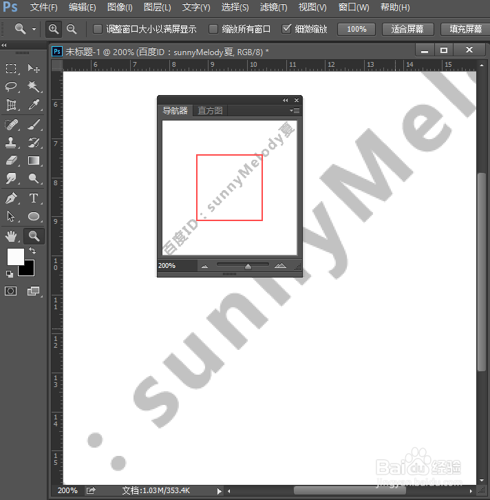
Task: Open the 图像(I) menu
Action: (x=120, y=8)
